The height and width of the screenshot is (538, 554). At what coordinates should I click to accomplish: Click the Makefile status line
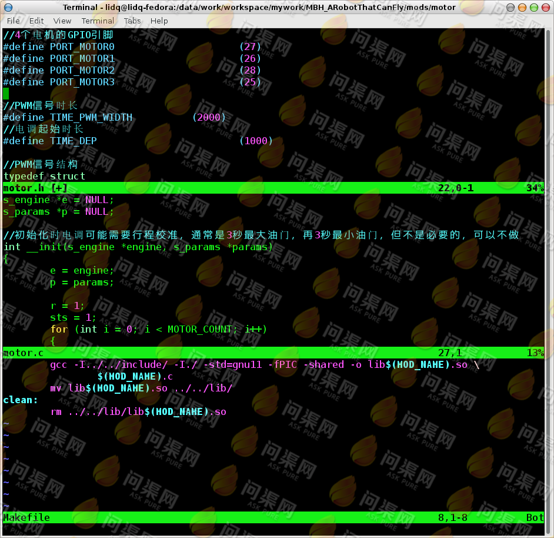click(x=273, y=517)
